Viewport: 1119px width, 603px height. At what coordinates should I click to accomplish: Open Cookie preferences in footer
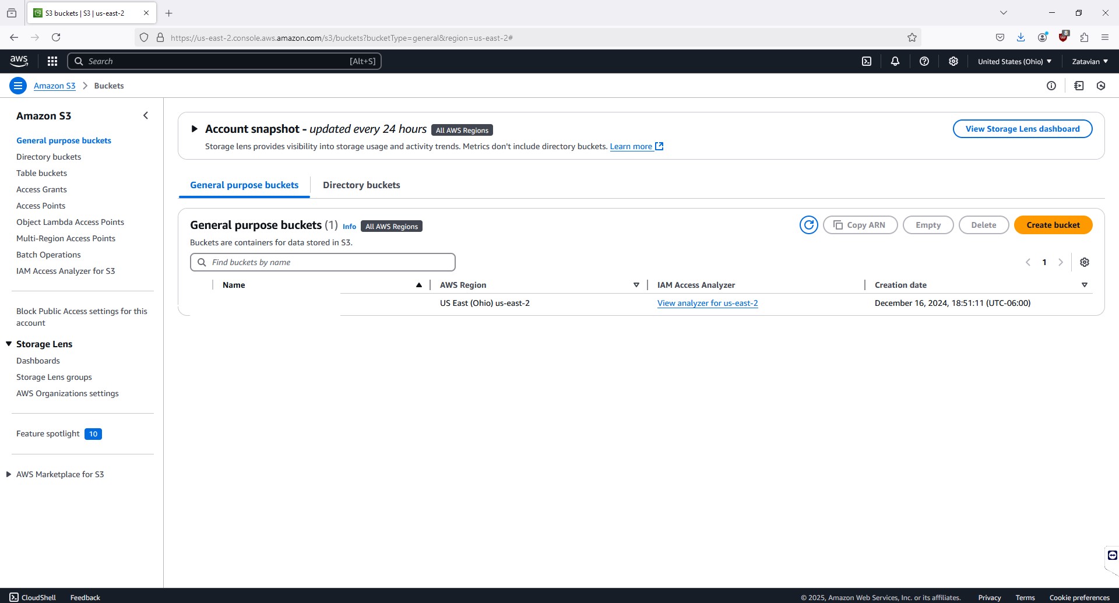point(1079,597)
